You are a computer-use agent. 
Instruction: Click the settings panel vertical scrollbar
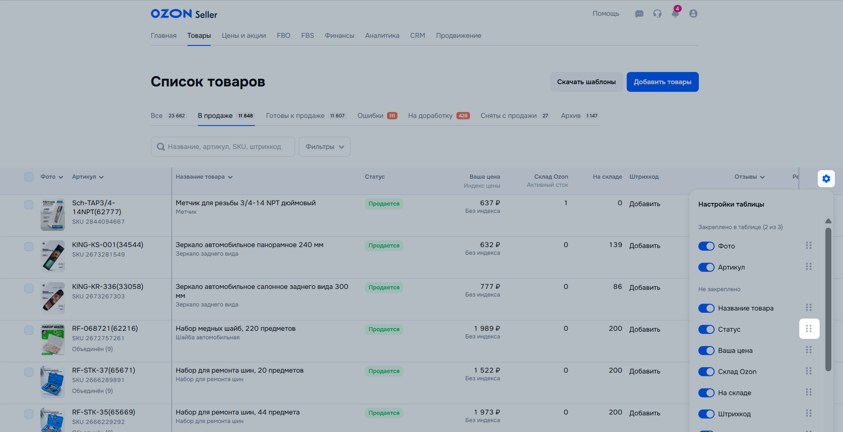pyautogui.click(x=828, y=299)
